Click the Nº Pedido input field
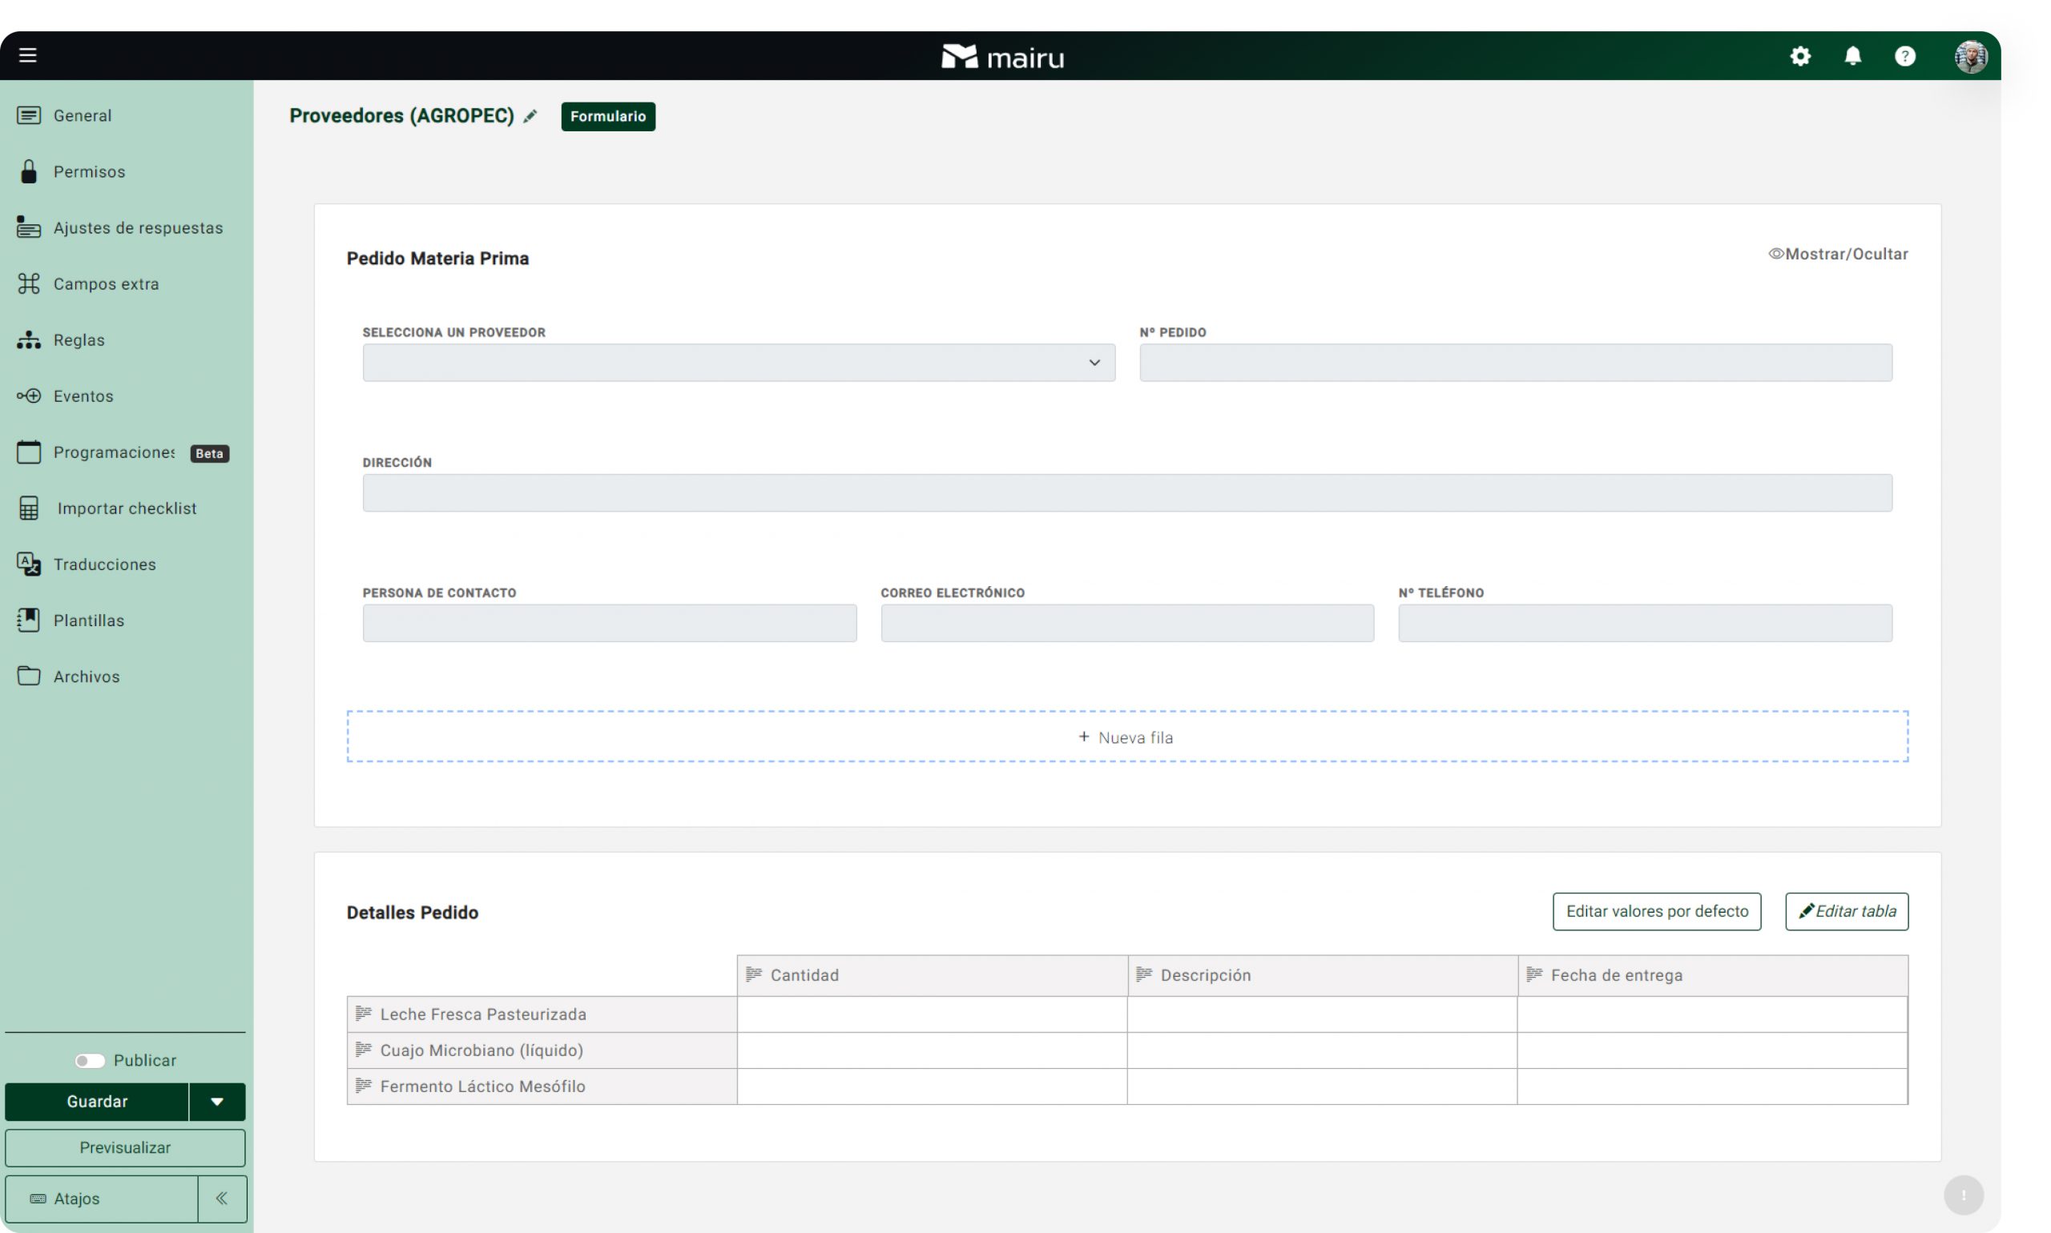Viewport: 2051px width, 1233px height. (1515, 363)
